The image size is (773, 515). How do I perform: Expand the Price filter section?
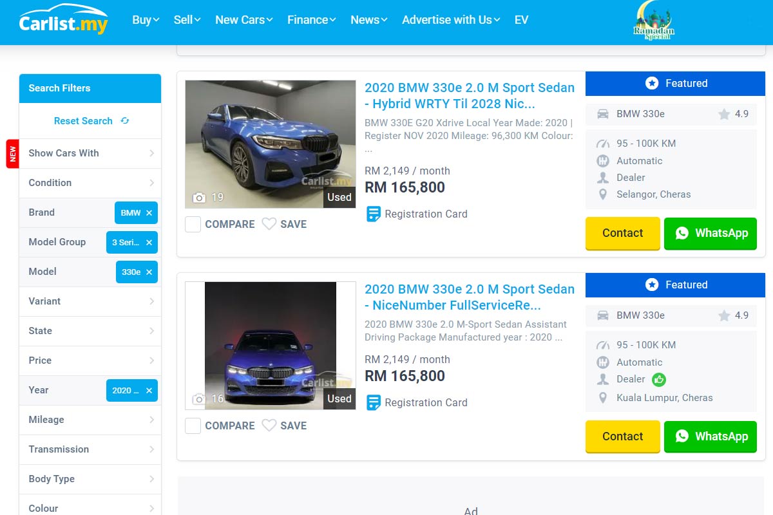click(x=90, y=360)
